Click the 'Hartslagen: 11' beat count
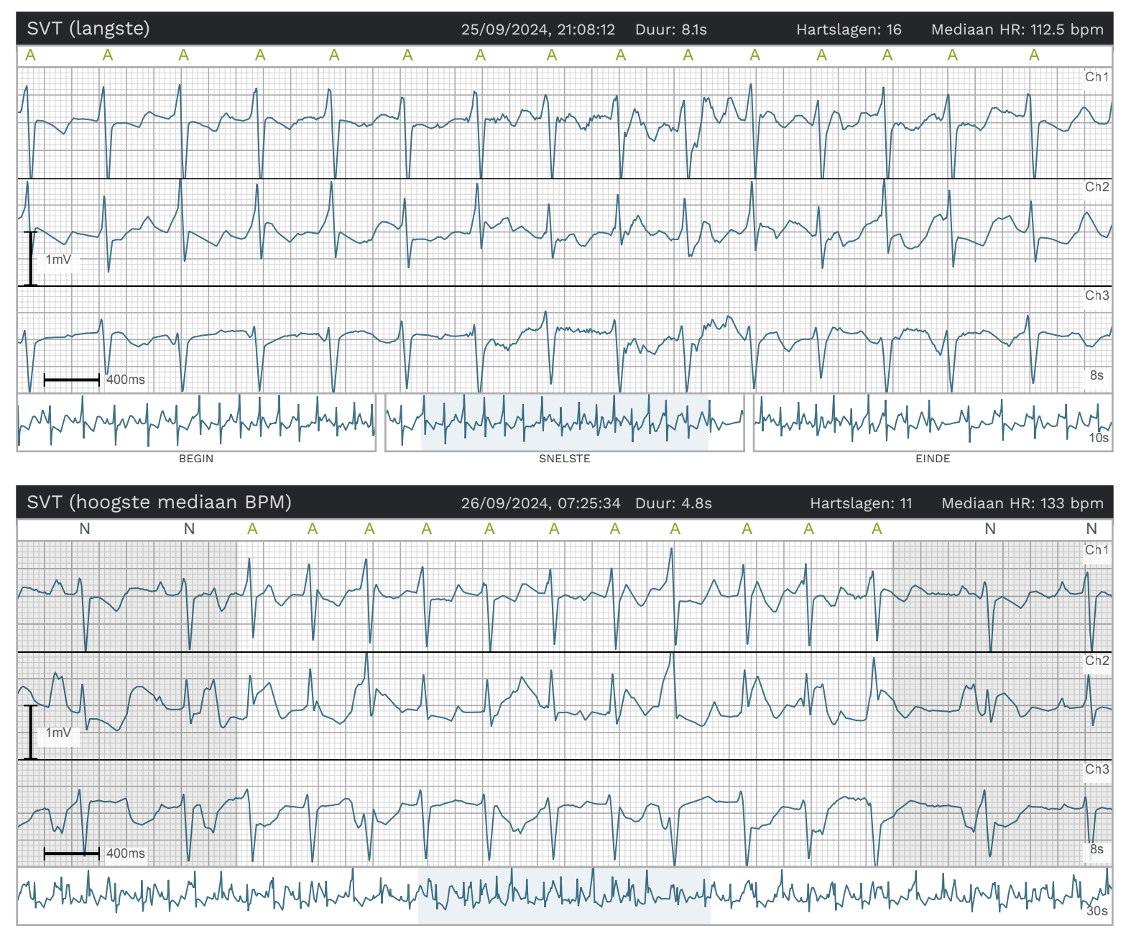This screenshot has width=1131, height=949. tap(861, 503)
